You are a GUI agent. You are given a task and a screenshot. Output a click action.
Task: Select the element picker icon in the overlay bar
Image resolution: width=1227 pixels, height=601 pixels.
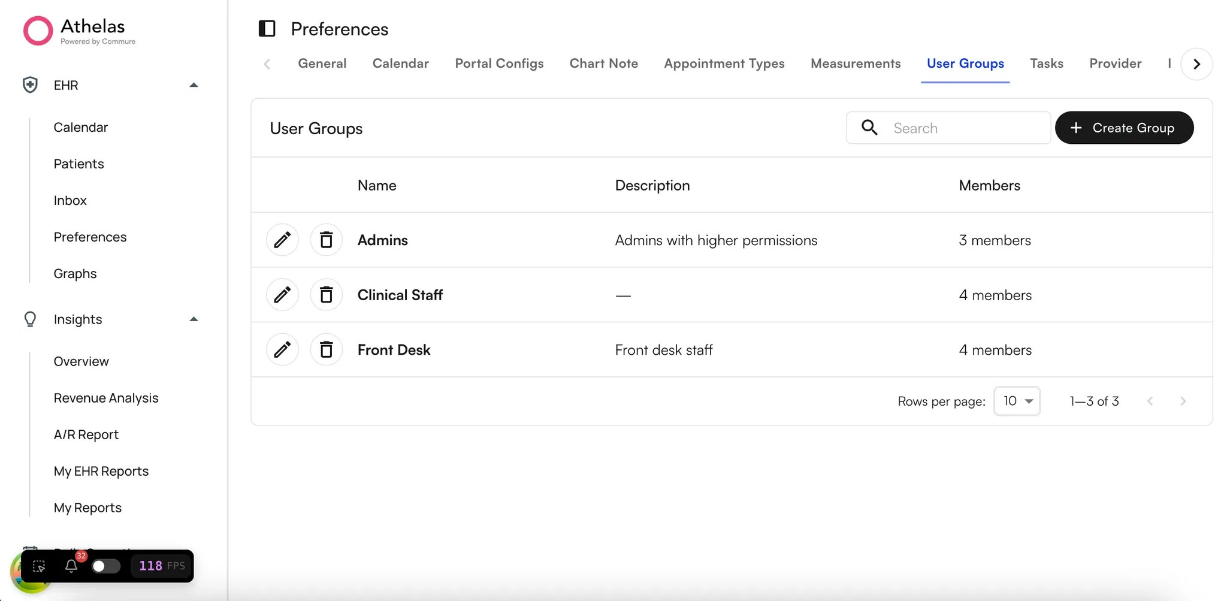click(x=38, y=566)
